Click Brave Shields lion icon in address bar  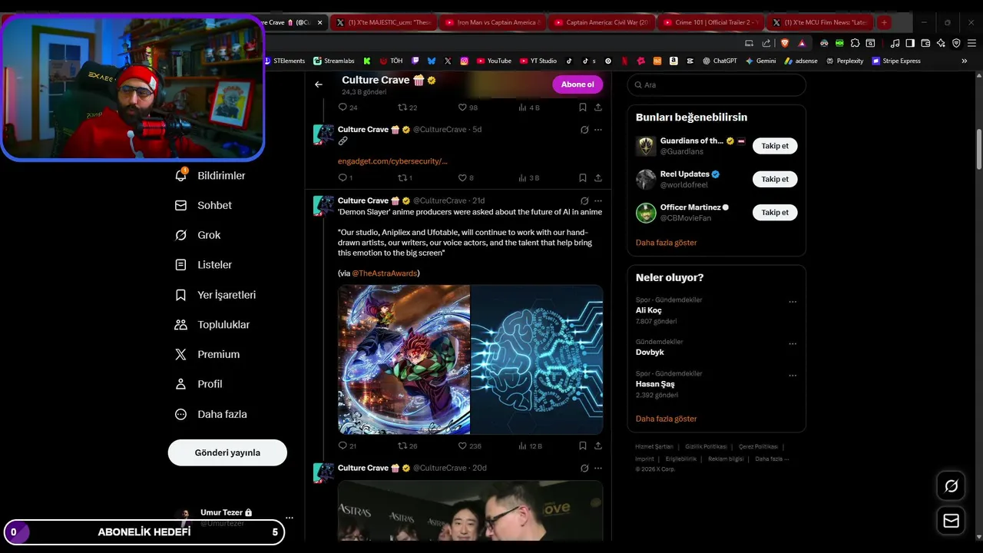[x=785, y=43]
